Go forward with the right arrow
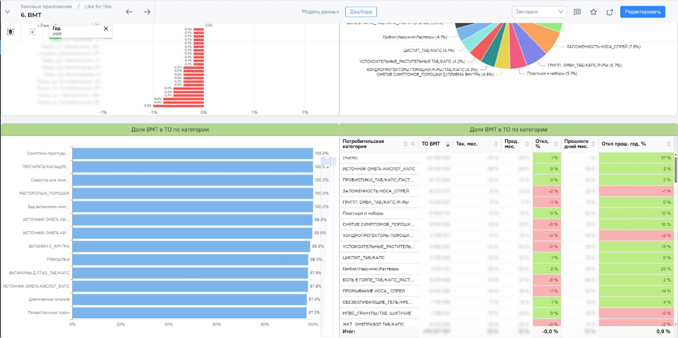The image size is (678, 338). [147, 12]
